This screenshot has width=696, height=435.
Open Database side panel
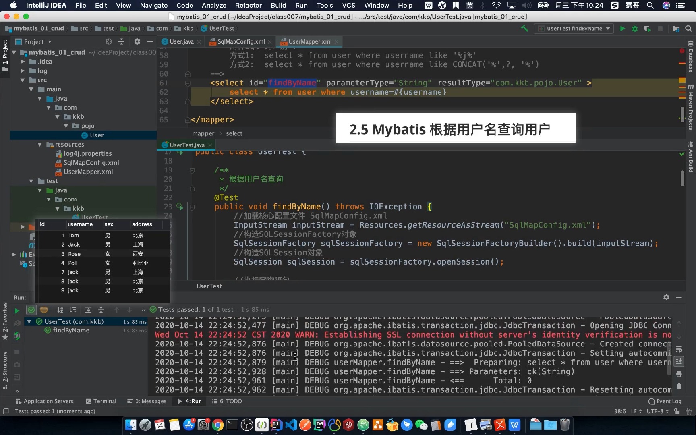tap(691, 57)
